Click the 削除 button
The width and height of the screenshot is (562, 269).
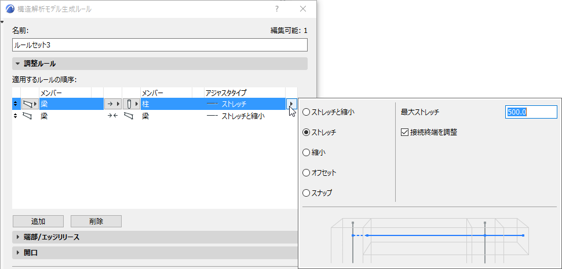pos(96,222)
